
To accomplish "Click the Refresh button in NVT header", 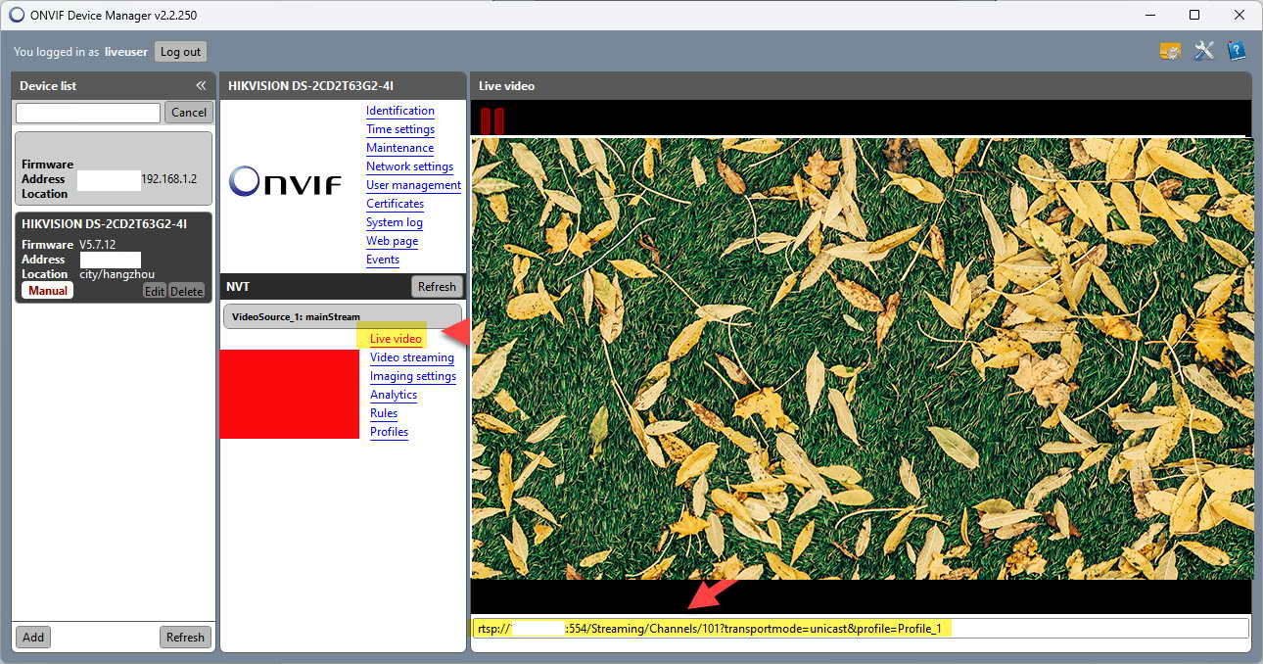I will click(x=436, y=287).
